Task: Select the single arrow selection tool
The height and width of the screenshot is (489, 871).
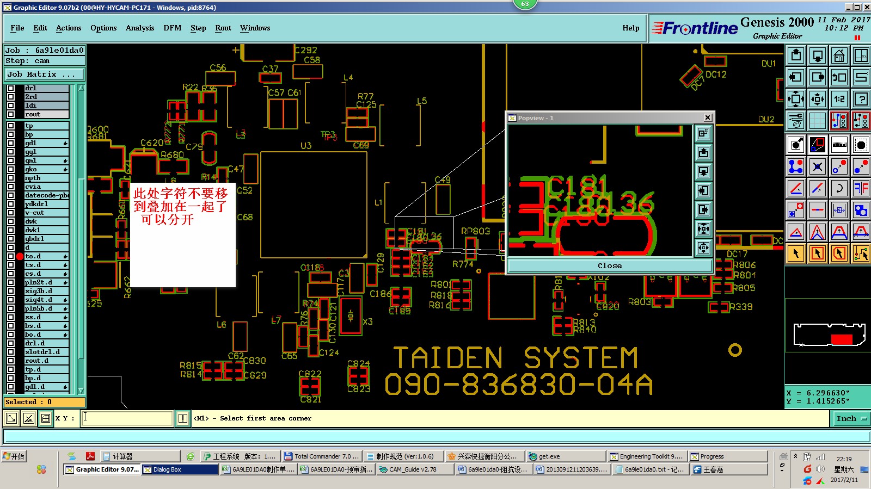Action: [796, 253]
